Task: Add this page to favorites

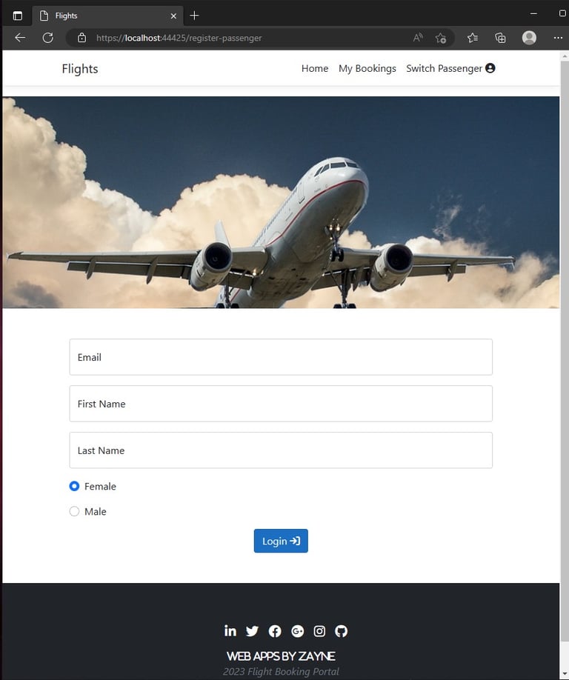Action: [x=441, y=38]
